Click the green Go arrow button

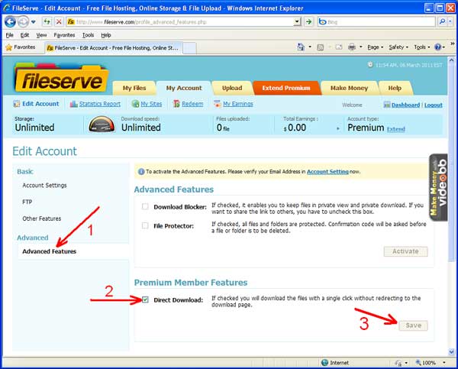(308, 21)
